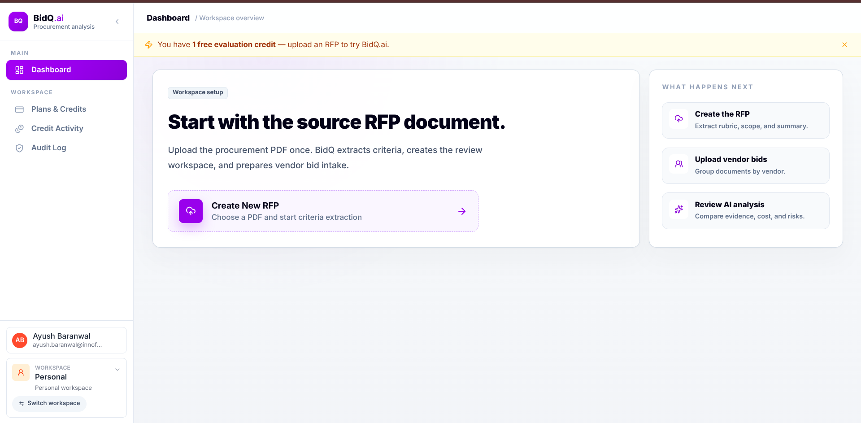The width and height of the screenshot is (861, 423).
Task: Click the Create New RFP card
Action: [323, 211]
